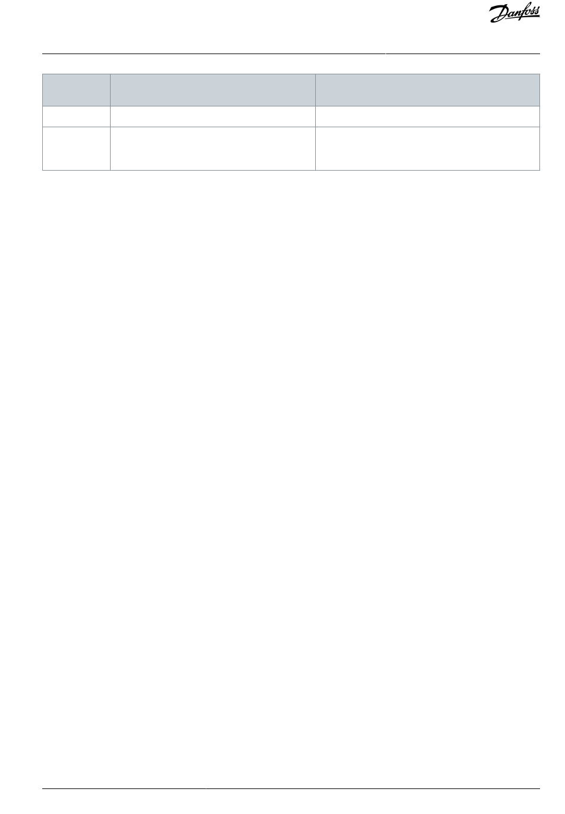Click the Danfoss logo
The image size is (565, 814).
514,14
